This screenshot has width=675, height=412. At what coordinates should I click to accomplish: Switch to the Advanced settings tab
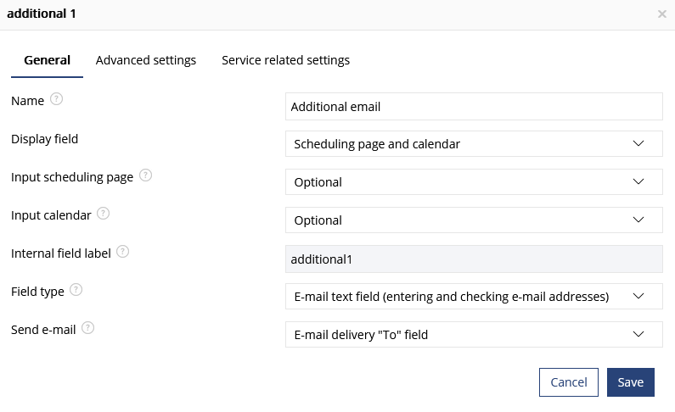[x=146, y=60]
